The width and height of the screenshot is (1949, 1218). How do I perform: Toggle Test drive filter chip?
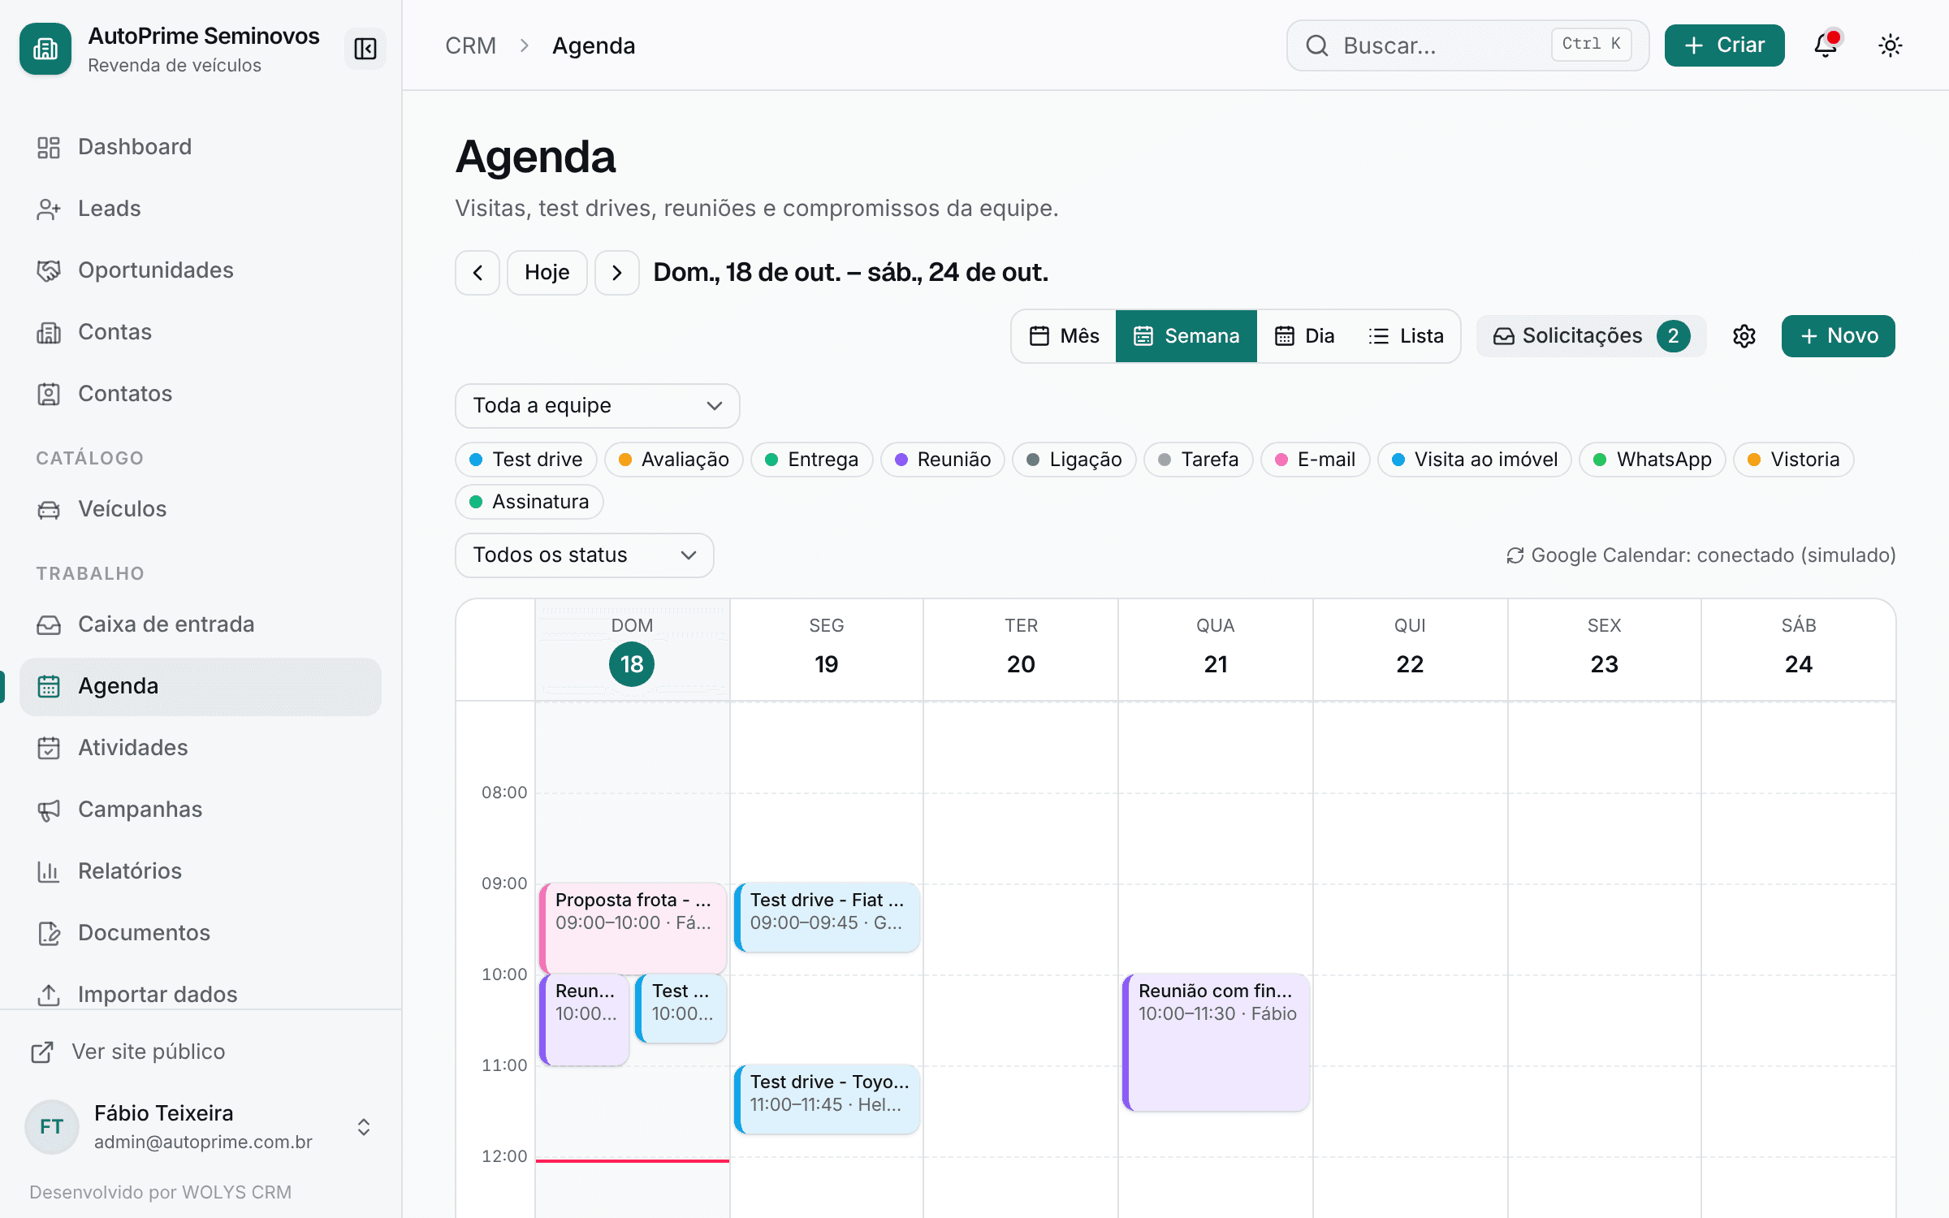[526, 460]
